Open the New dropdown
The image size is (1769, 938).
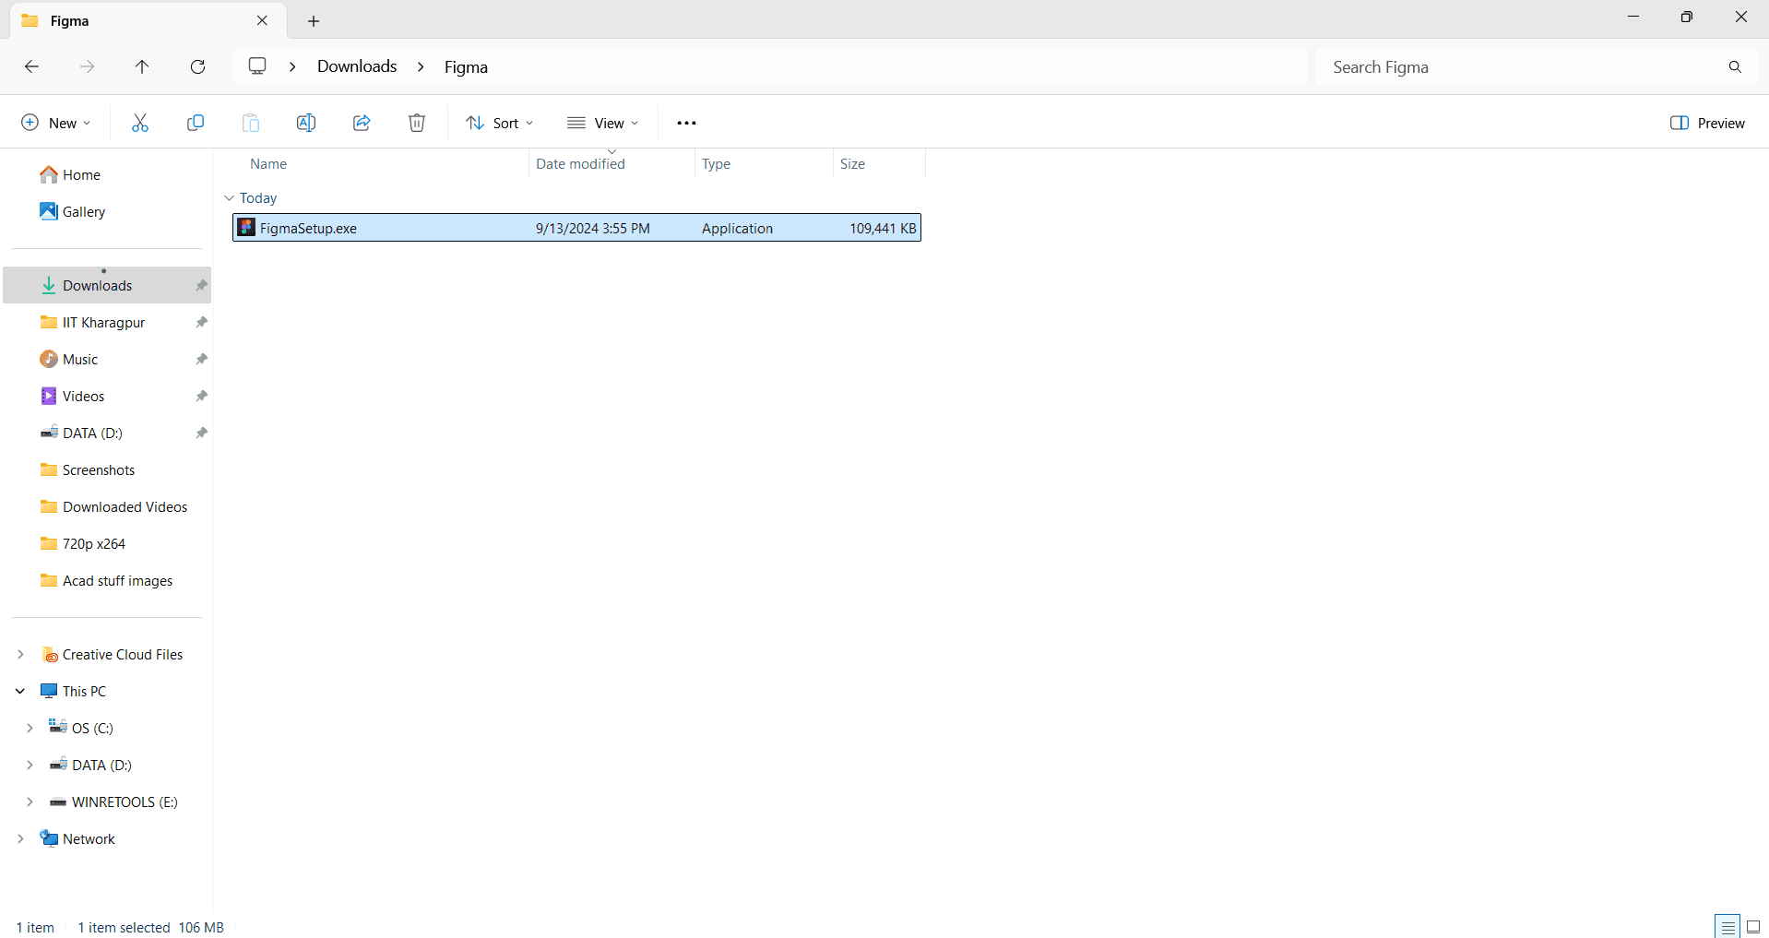tap(54, 122)
